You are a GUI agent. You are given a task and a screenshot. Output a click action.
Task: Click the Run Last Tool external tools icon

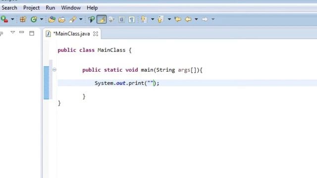pos(4,19)
